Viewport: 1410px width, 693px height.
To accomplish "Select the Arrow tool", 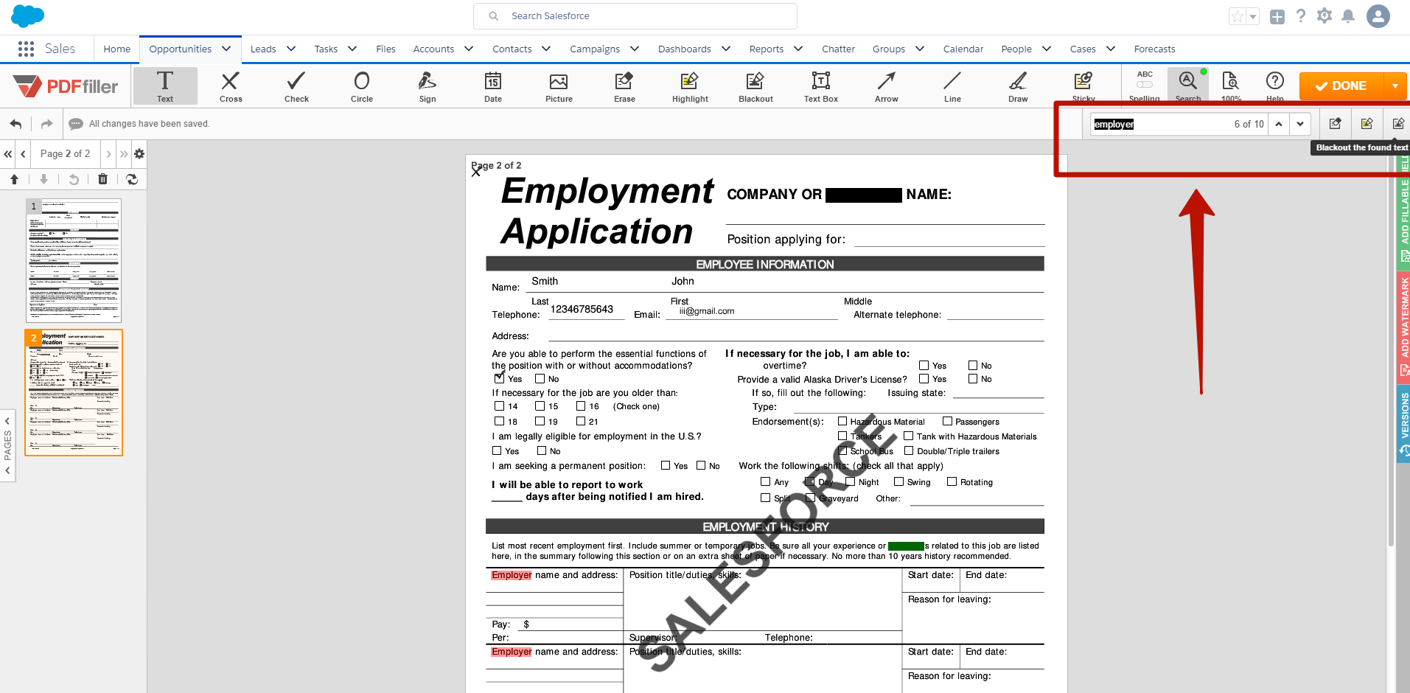I will coord(887,86).
